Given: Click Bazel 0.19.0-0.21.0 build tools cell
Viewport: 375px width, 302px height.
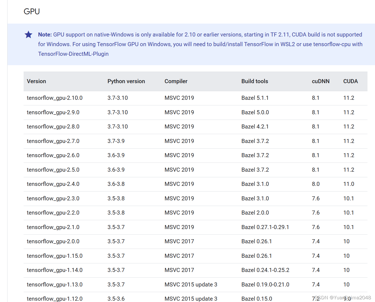Looking at the screenshot, I should pyautogui.click(x=265, y=285).
